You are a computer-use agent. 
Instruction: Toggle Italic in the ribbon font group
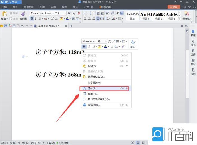36,18
